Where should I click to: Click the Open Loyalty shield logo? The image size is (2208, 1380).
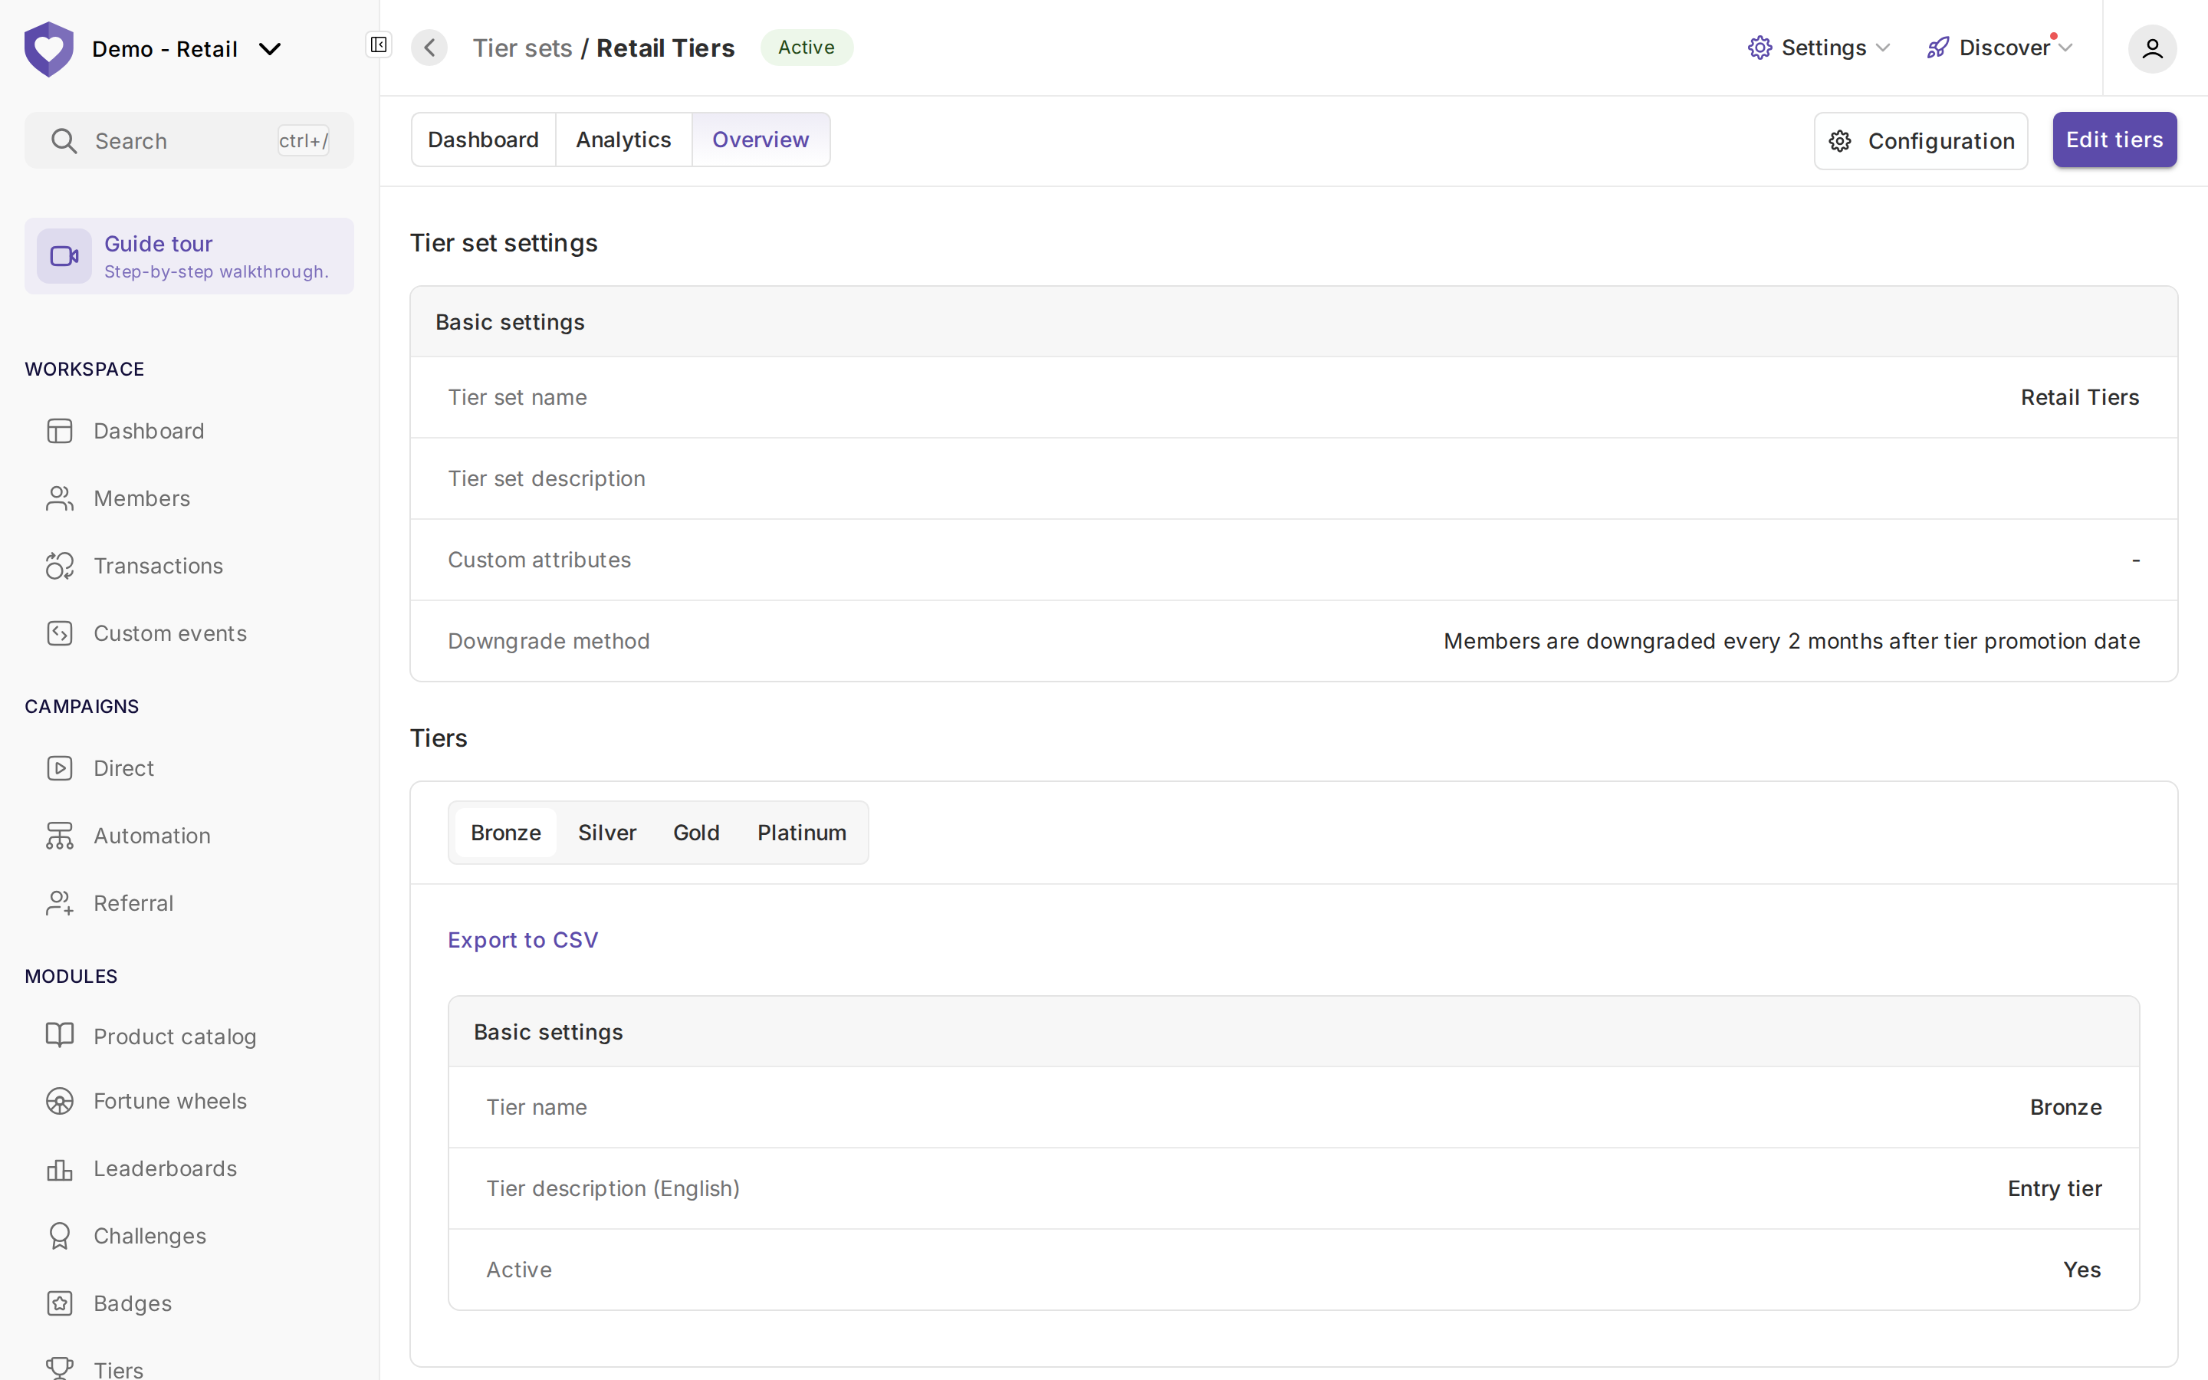click(x=48, y=48)
